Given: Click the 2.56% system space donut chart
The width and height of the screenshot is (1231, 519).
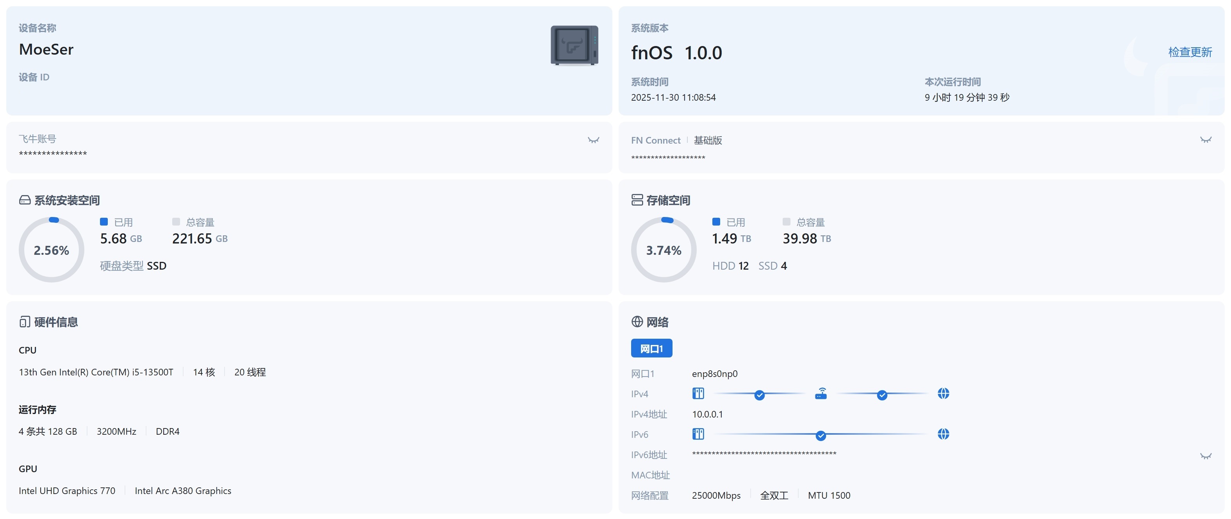Looking at the screenshot, I should point(52,249).
